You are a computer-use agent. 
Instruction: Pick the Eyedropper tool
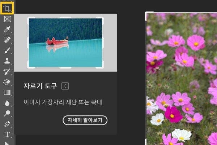coord(7,29)
